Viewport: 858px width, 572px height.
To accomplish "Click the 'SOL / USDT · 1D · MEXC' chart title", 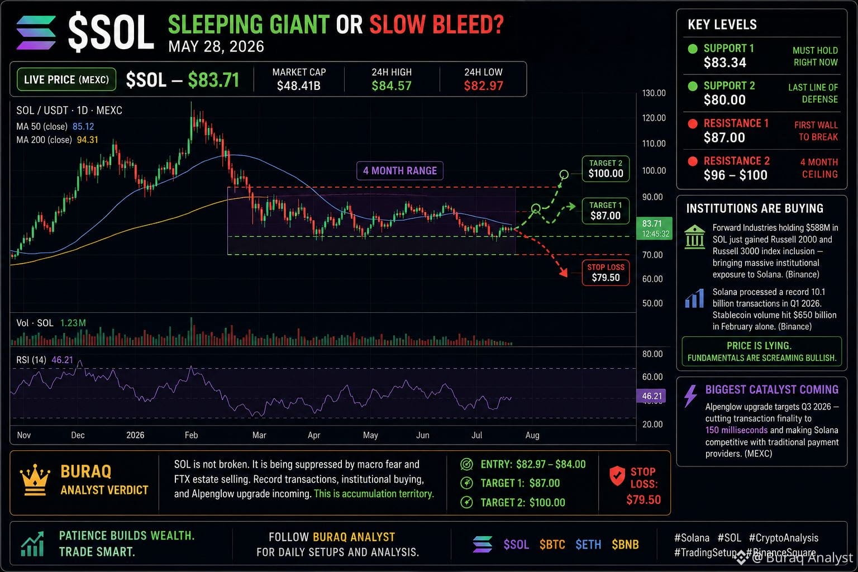I will (69, 111).
